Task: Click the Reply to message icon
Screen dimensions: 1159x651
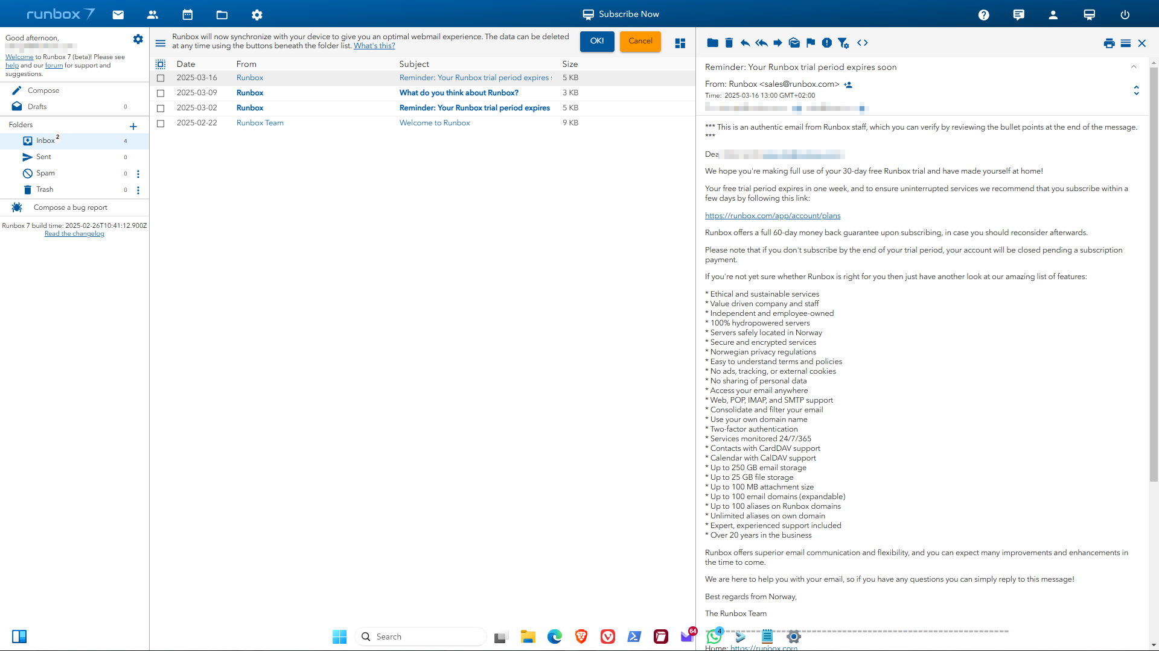Action: click(x=745, y=43)
